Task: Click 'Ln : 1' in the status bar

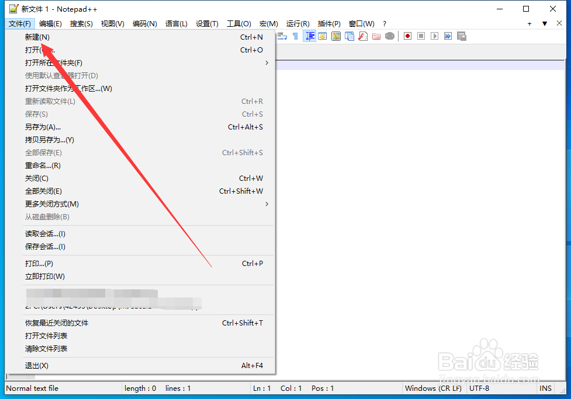Action: (x=262, y=388)
